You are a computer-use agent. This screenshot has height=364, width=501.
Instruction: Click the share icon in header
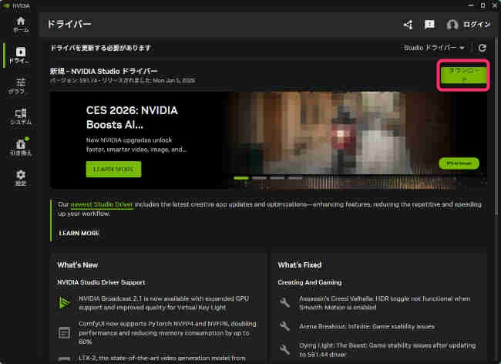point(408,25)
